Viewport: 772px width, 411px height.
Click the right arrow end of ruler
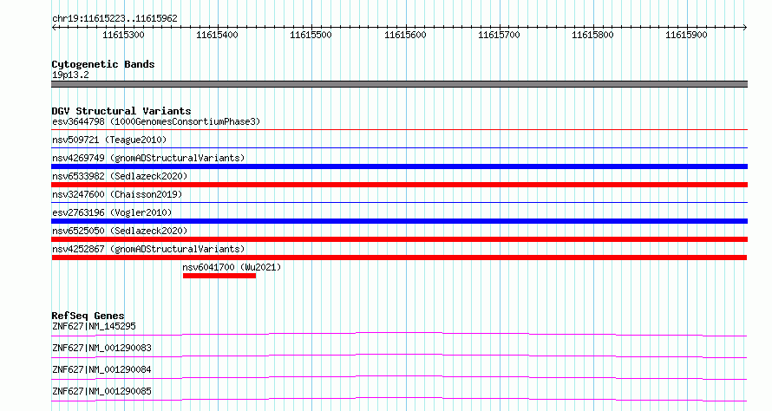745,27
